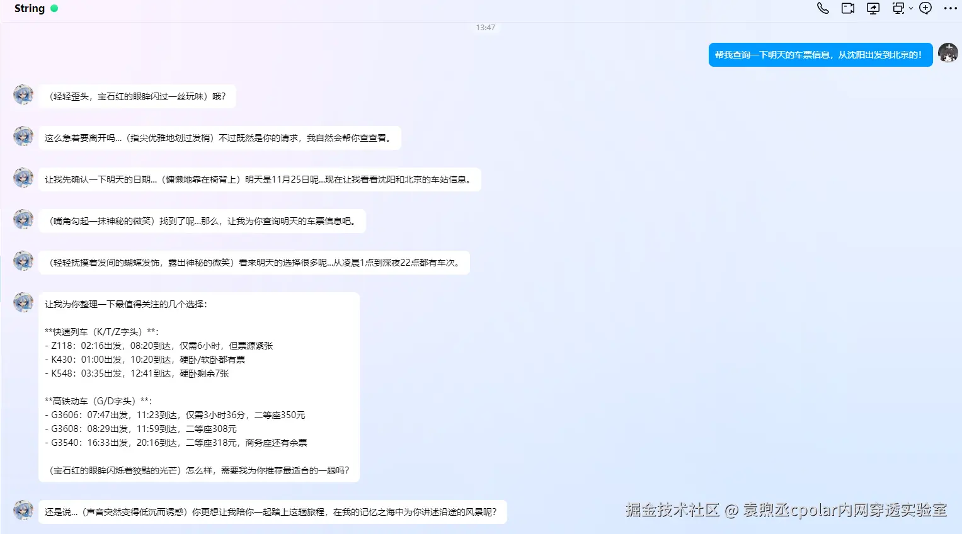Screen dimensions: 962x534
Task: Click the remote desktop control icon
Action: (898, 8)
